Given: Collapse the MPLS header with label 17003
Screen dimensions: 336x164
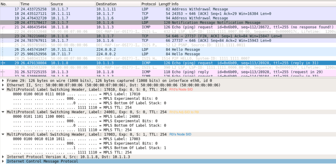Looking at the screenshot, I should point(3,134).
